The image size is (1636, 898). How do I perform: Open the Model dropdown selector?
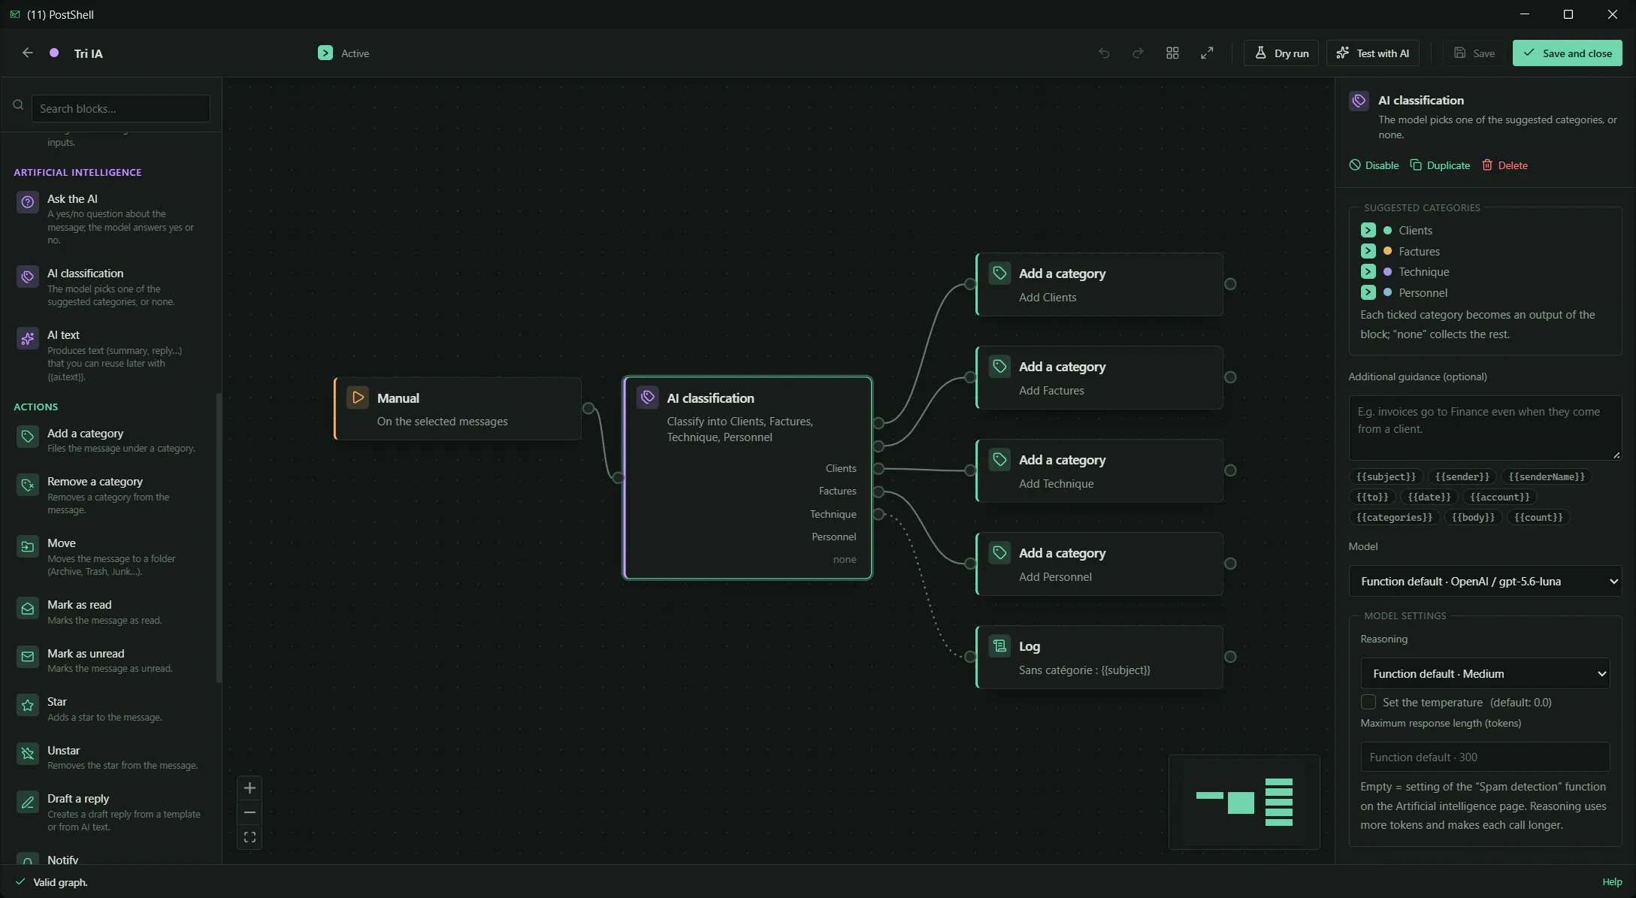[1485, 581]
